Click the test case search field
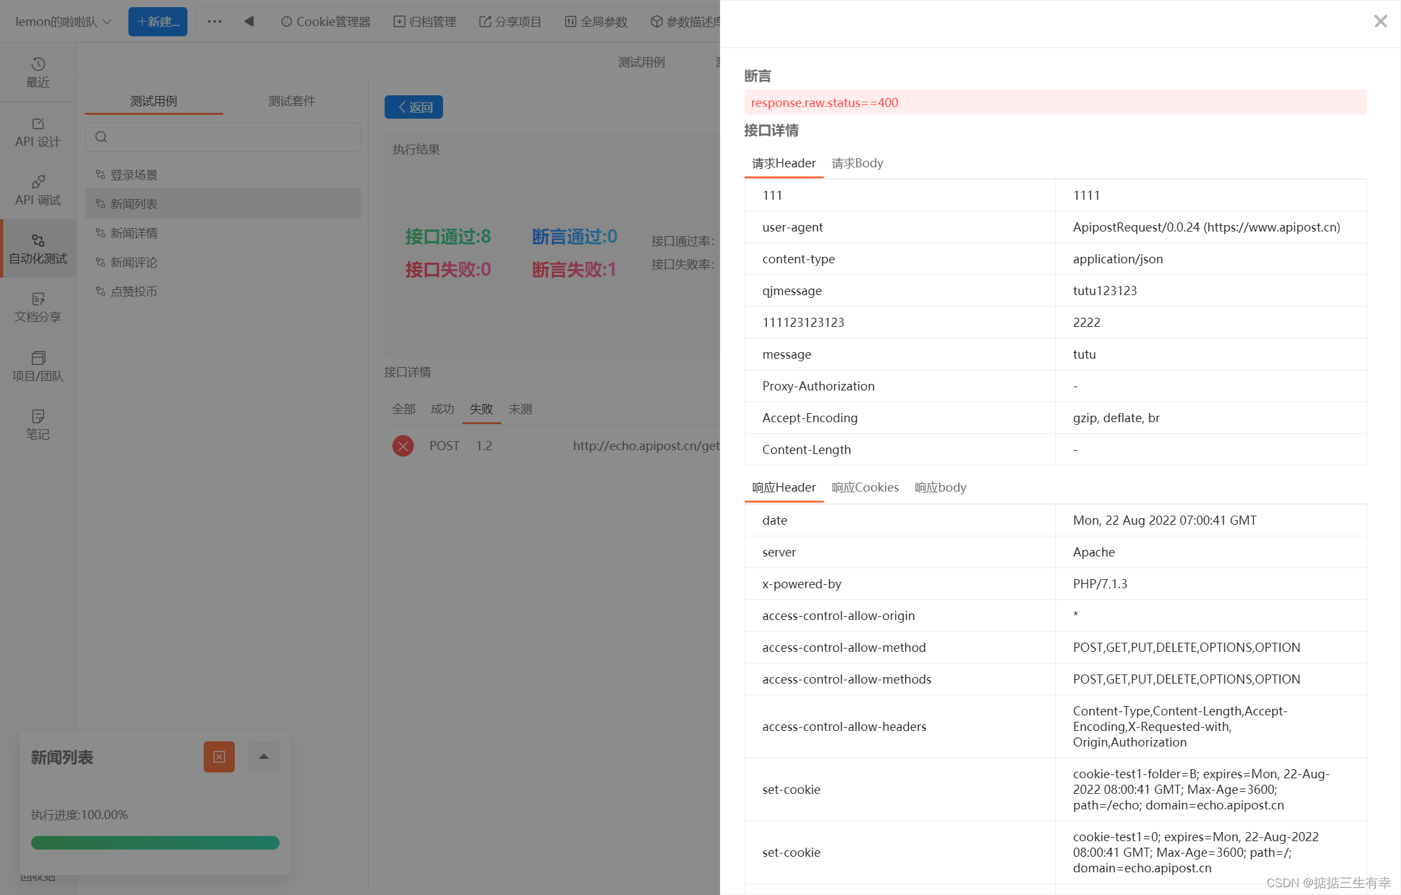The width and height of the screenshot is (1401, 895). click(x=223, y=137)
